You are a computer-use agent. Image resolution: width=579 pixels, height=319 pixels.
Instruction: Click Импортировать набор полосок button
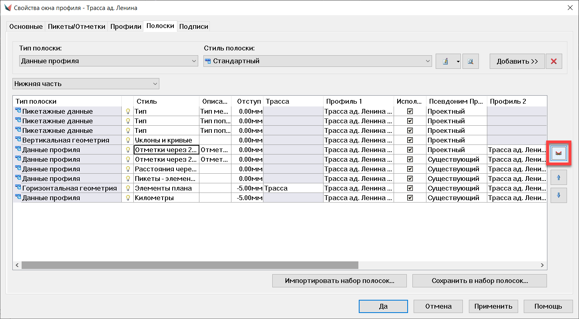click(x=340, y=281)
